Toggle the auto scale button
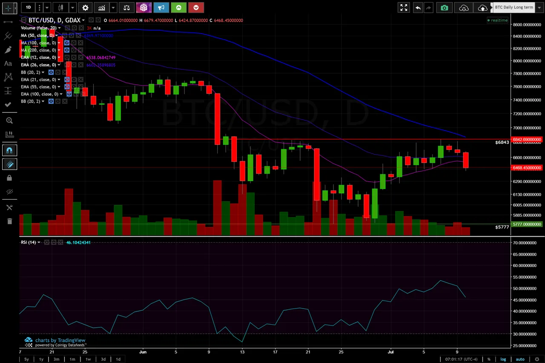The height and width of the screenshot is (363, 545). (520, 359)
